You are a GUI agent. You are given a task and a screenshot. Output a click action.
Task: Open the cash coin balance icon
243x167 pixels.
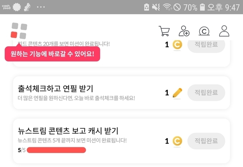[204, 31]
